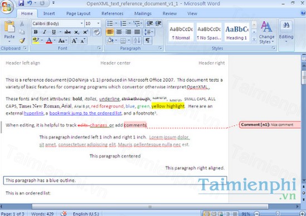Open the Review tab
This screenshot has height=216, width=306.
click(x=169, y=13)
